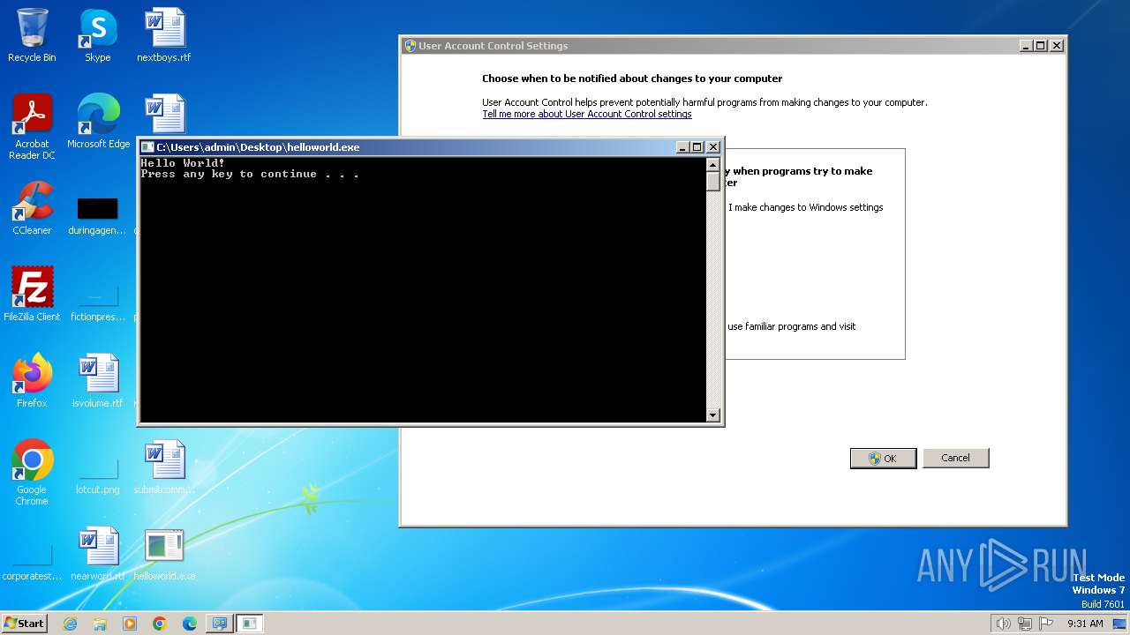Screen dimensions: 1130x635
Task: Switch to User Account Control taskbar item
Action: 220,624
